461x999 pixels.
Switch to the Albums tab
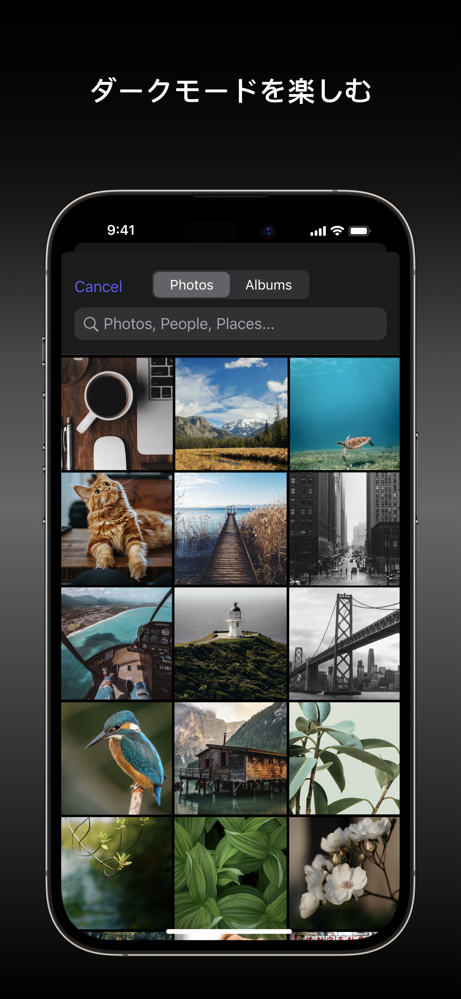[268, 285]
